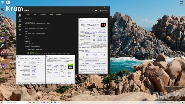Expand Display Device Selection dropdown in CPU-Z Graphics

(54, 61)
